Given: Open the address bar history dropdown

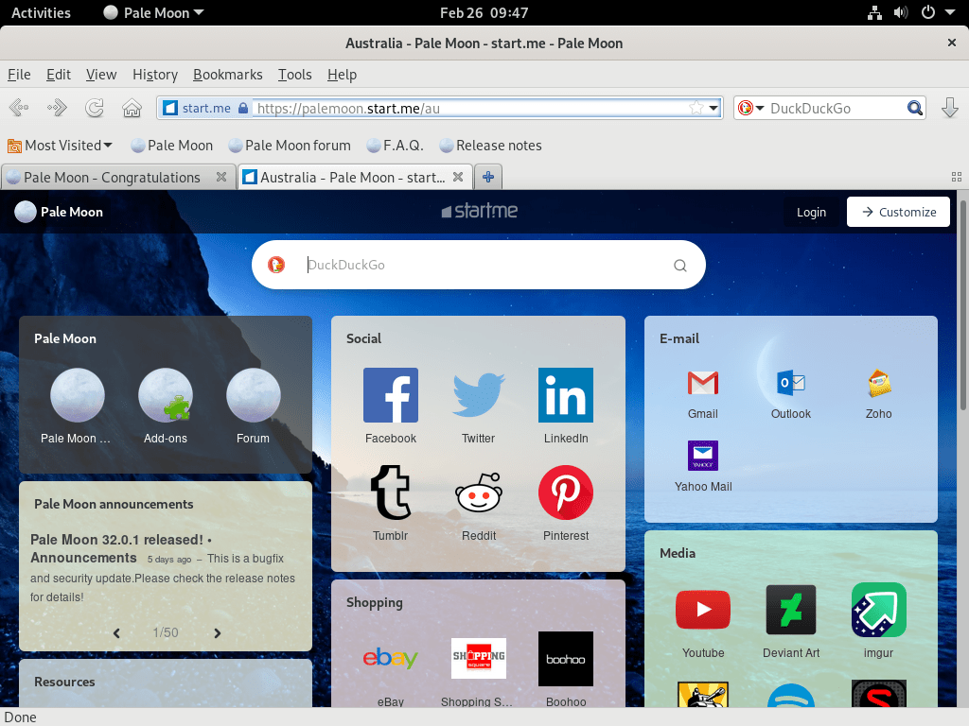Looking at the screenshot, I should pyautogui.click(x=714, y=108).
